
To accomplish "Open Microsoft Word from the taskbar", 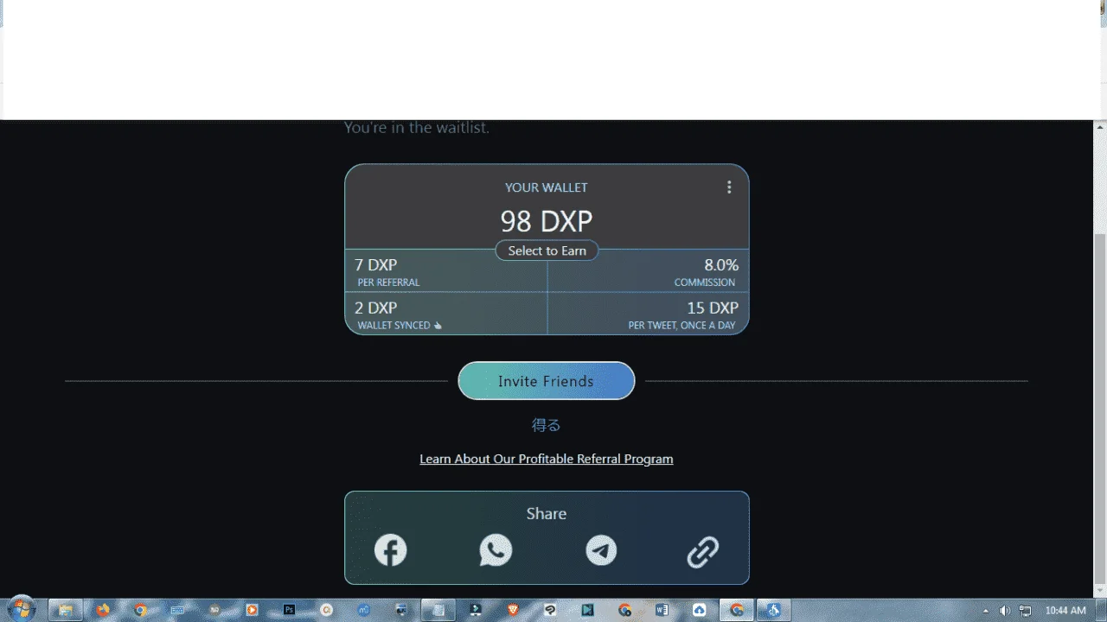I will click(662, 610).
